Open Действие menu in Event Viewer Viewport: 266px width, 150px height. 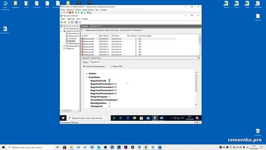click(71, 19)
